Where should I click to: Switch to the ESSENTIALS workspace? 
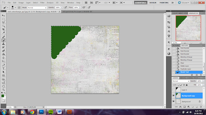pos(141,3)
